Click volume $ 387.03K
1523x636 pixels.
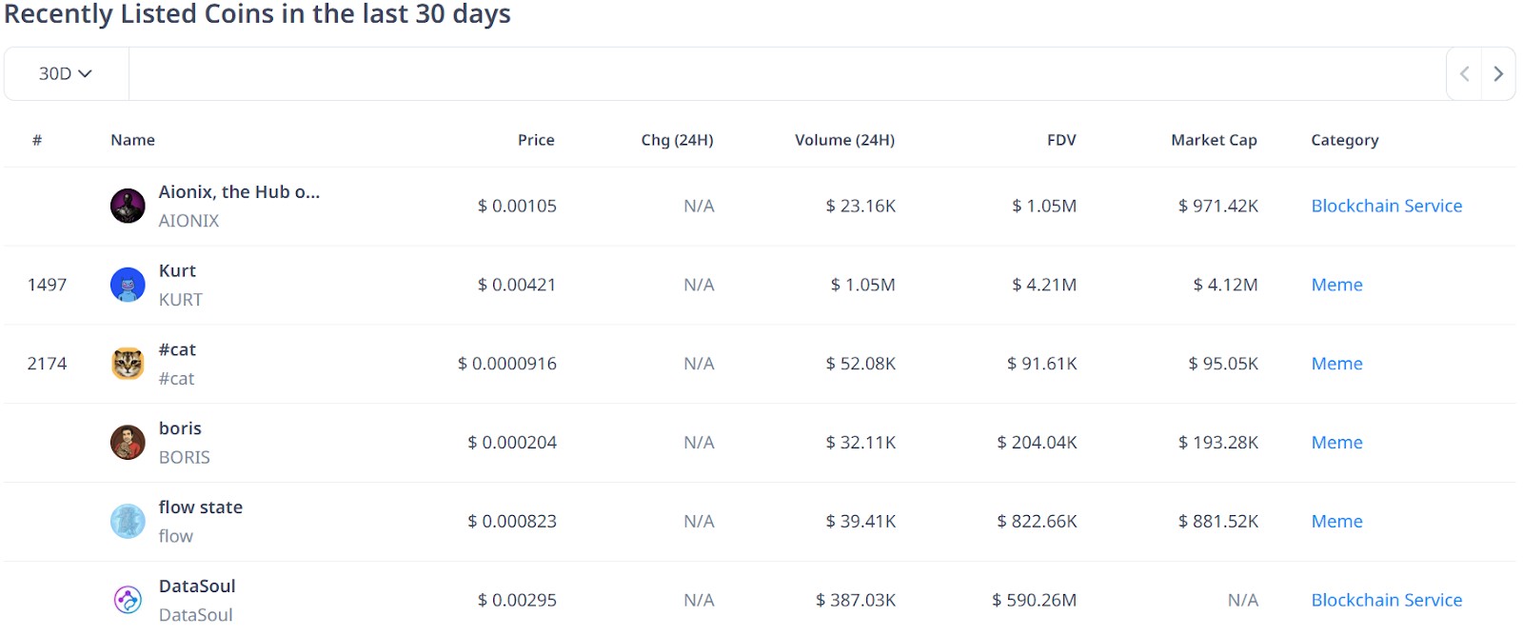click(x=856, y=600)
